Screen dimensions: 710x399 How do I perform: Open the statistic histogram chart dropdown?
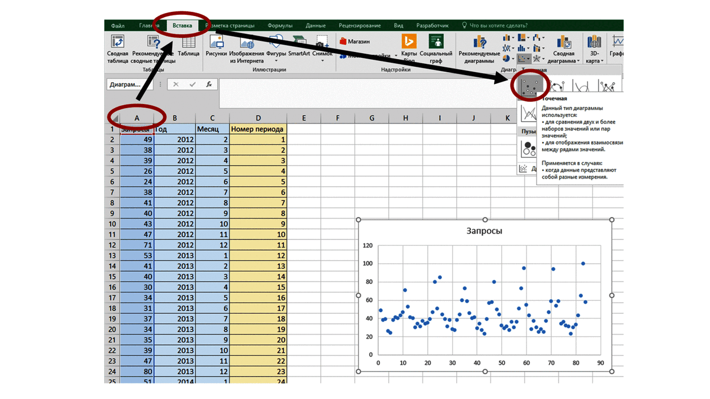(x=523, y=48)
